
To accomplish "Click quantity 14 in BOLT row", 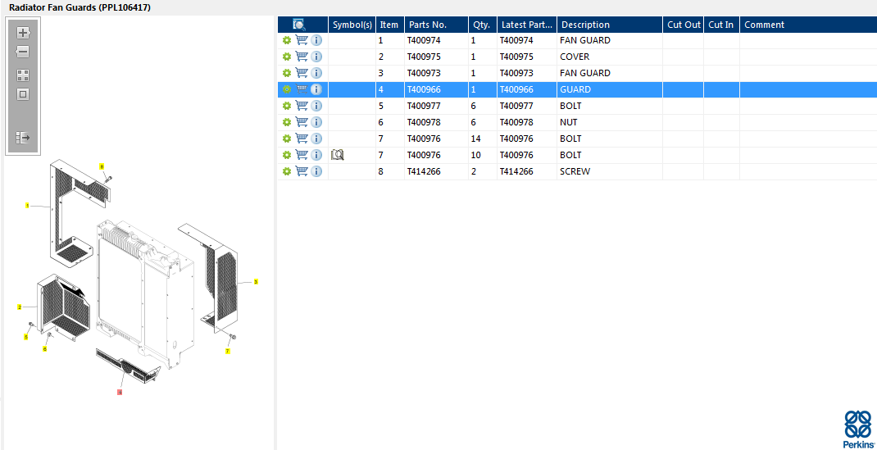I will (x=475, y=138).
